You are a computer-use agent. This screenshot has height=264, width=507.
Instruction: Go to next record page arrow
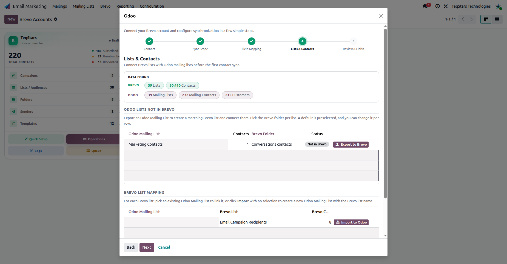(471, 19)
